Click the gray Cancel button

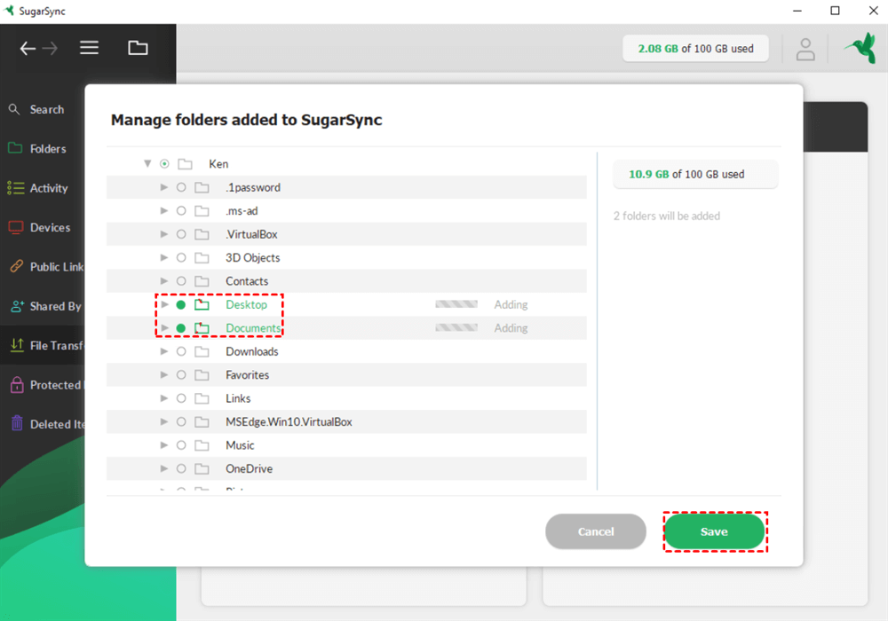596,531
